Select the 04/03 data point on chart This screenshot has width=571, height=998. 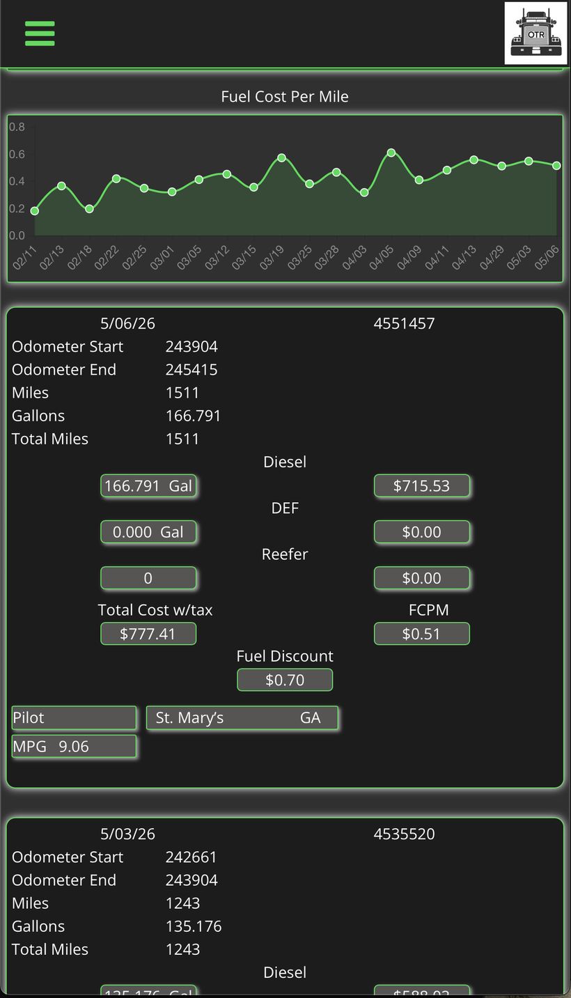(x=364, y=192)
